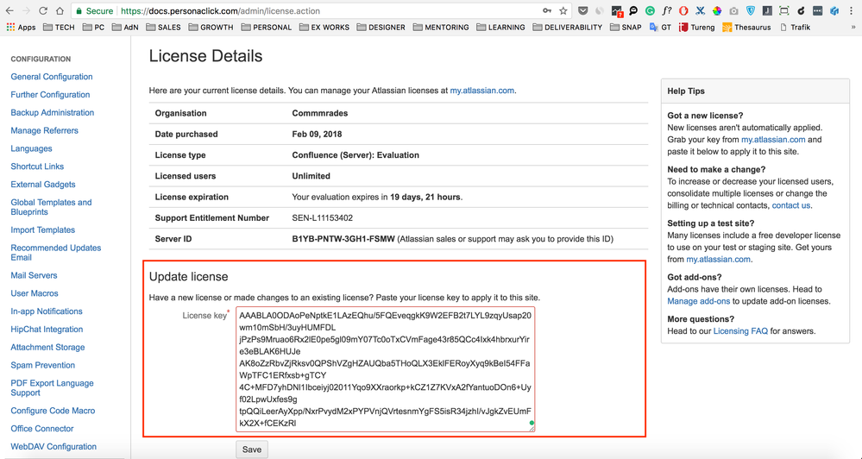Open the blue cube extension icon
862x459 pixels.
pyautogui.click(x=834, y=10)
